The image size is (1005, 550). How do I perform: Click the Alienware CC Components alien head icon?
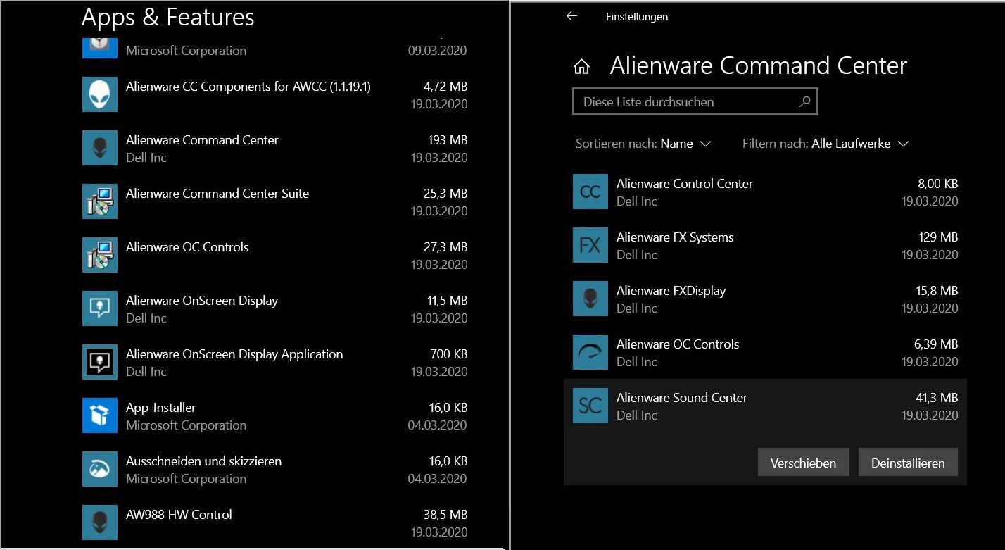99,94
